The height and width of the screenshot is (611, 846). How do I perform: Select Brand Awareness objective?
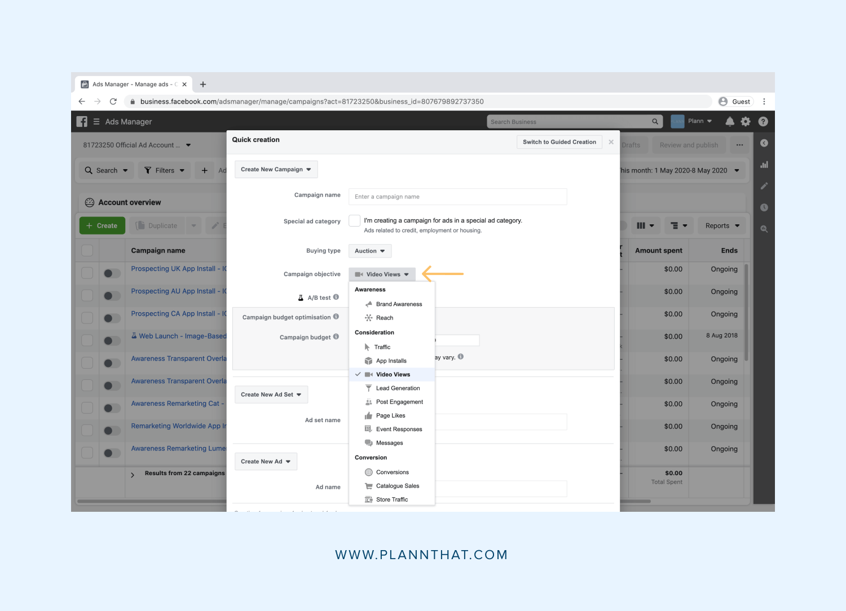coord(392,304)
